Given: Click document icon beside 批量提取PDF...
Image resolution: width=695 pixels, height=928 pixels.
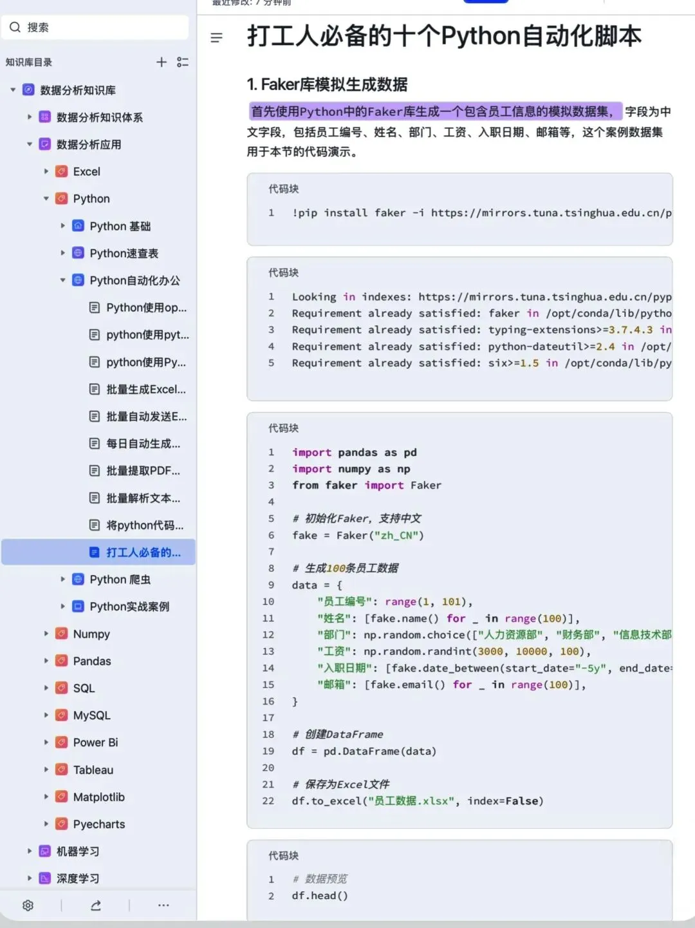Looking at the screenshot, I should click(x=95, y=471).
